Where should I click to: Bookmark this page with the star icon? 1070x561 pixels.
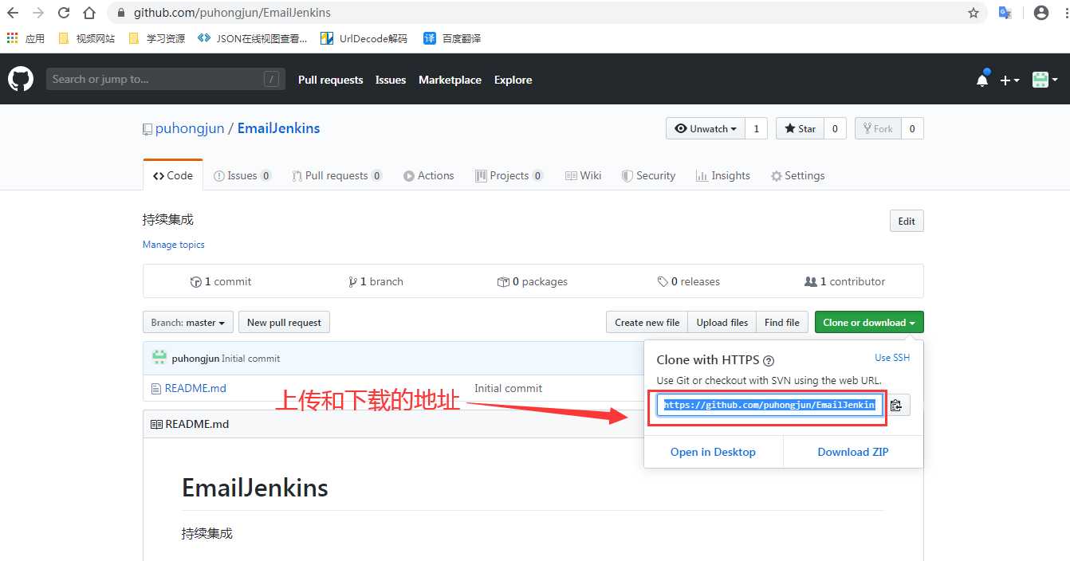point(973,13)
